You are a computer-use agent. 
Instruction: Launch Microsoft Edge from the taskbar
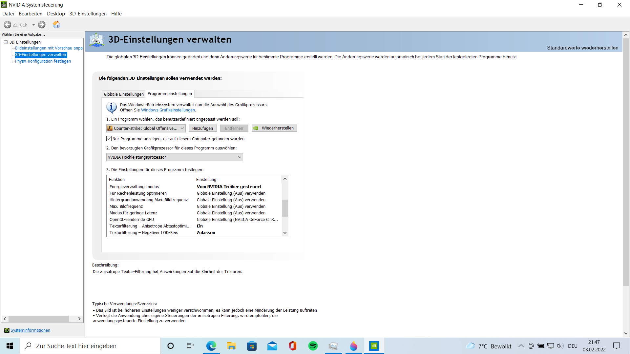pyautogui.click(x=211, y=346)
